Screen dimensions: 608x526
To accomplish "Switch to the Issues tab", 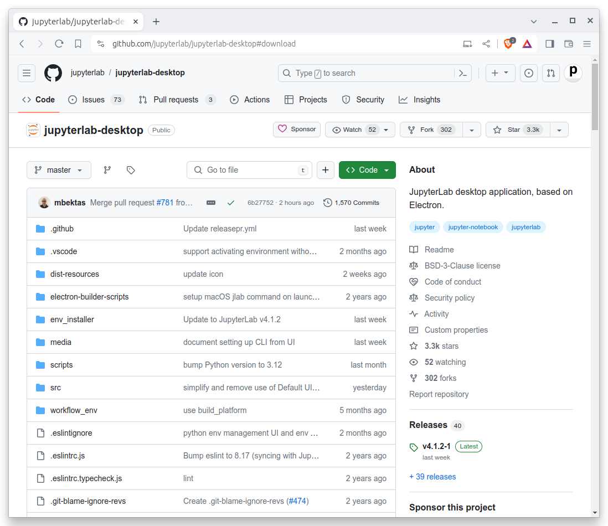I will (95, 100).
